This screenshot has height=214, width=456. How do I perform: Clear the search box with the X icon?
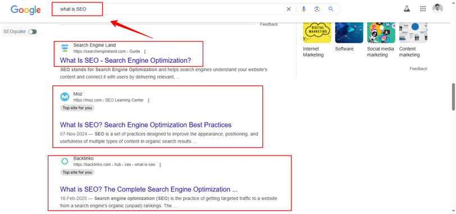click(x=289, y=9)
